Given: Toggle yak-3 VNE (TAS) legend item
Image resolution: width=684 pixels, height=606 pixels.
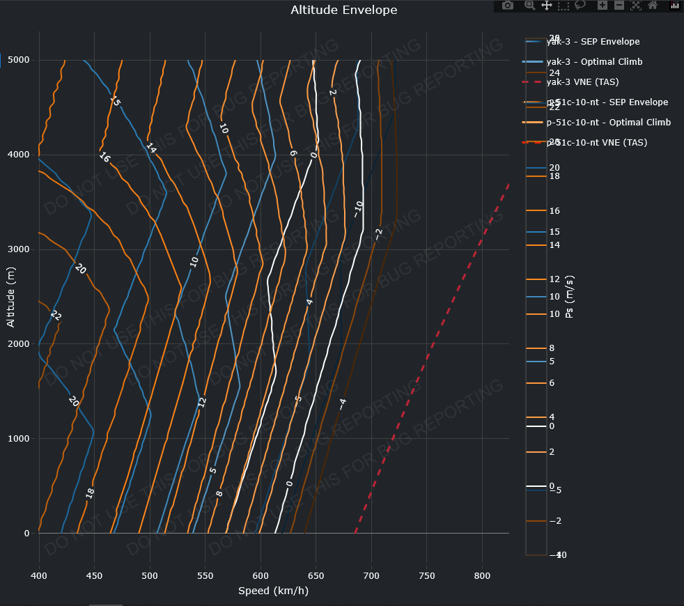Looking at the screenshot, I should click(582, 82).
